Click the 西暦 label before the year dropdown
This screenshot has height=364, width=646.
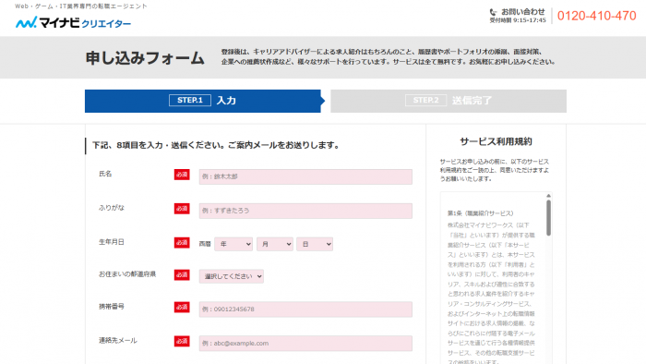click(x=205, y=244)
